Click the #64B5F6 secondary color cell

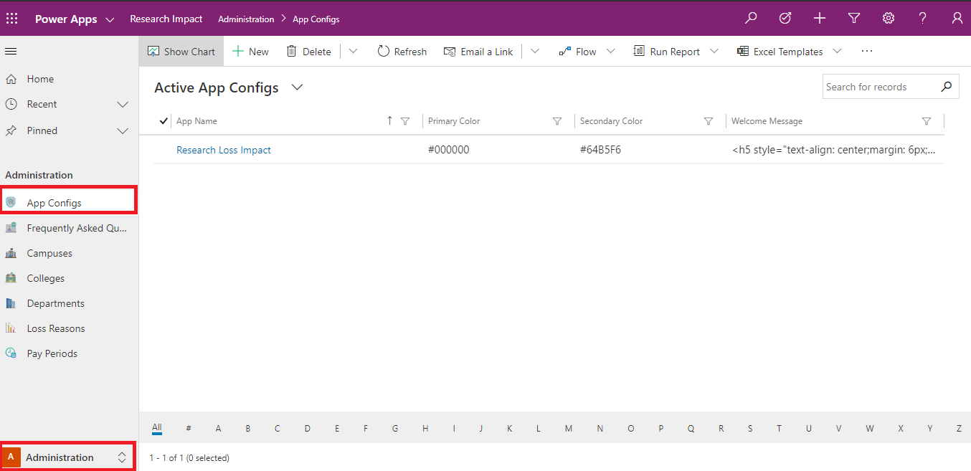(600, 150)
